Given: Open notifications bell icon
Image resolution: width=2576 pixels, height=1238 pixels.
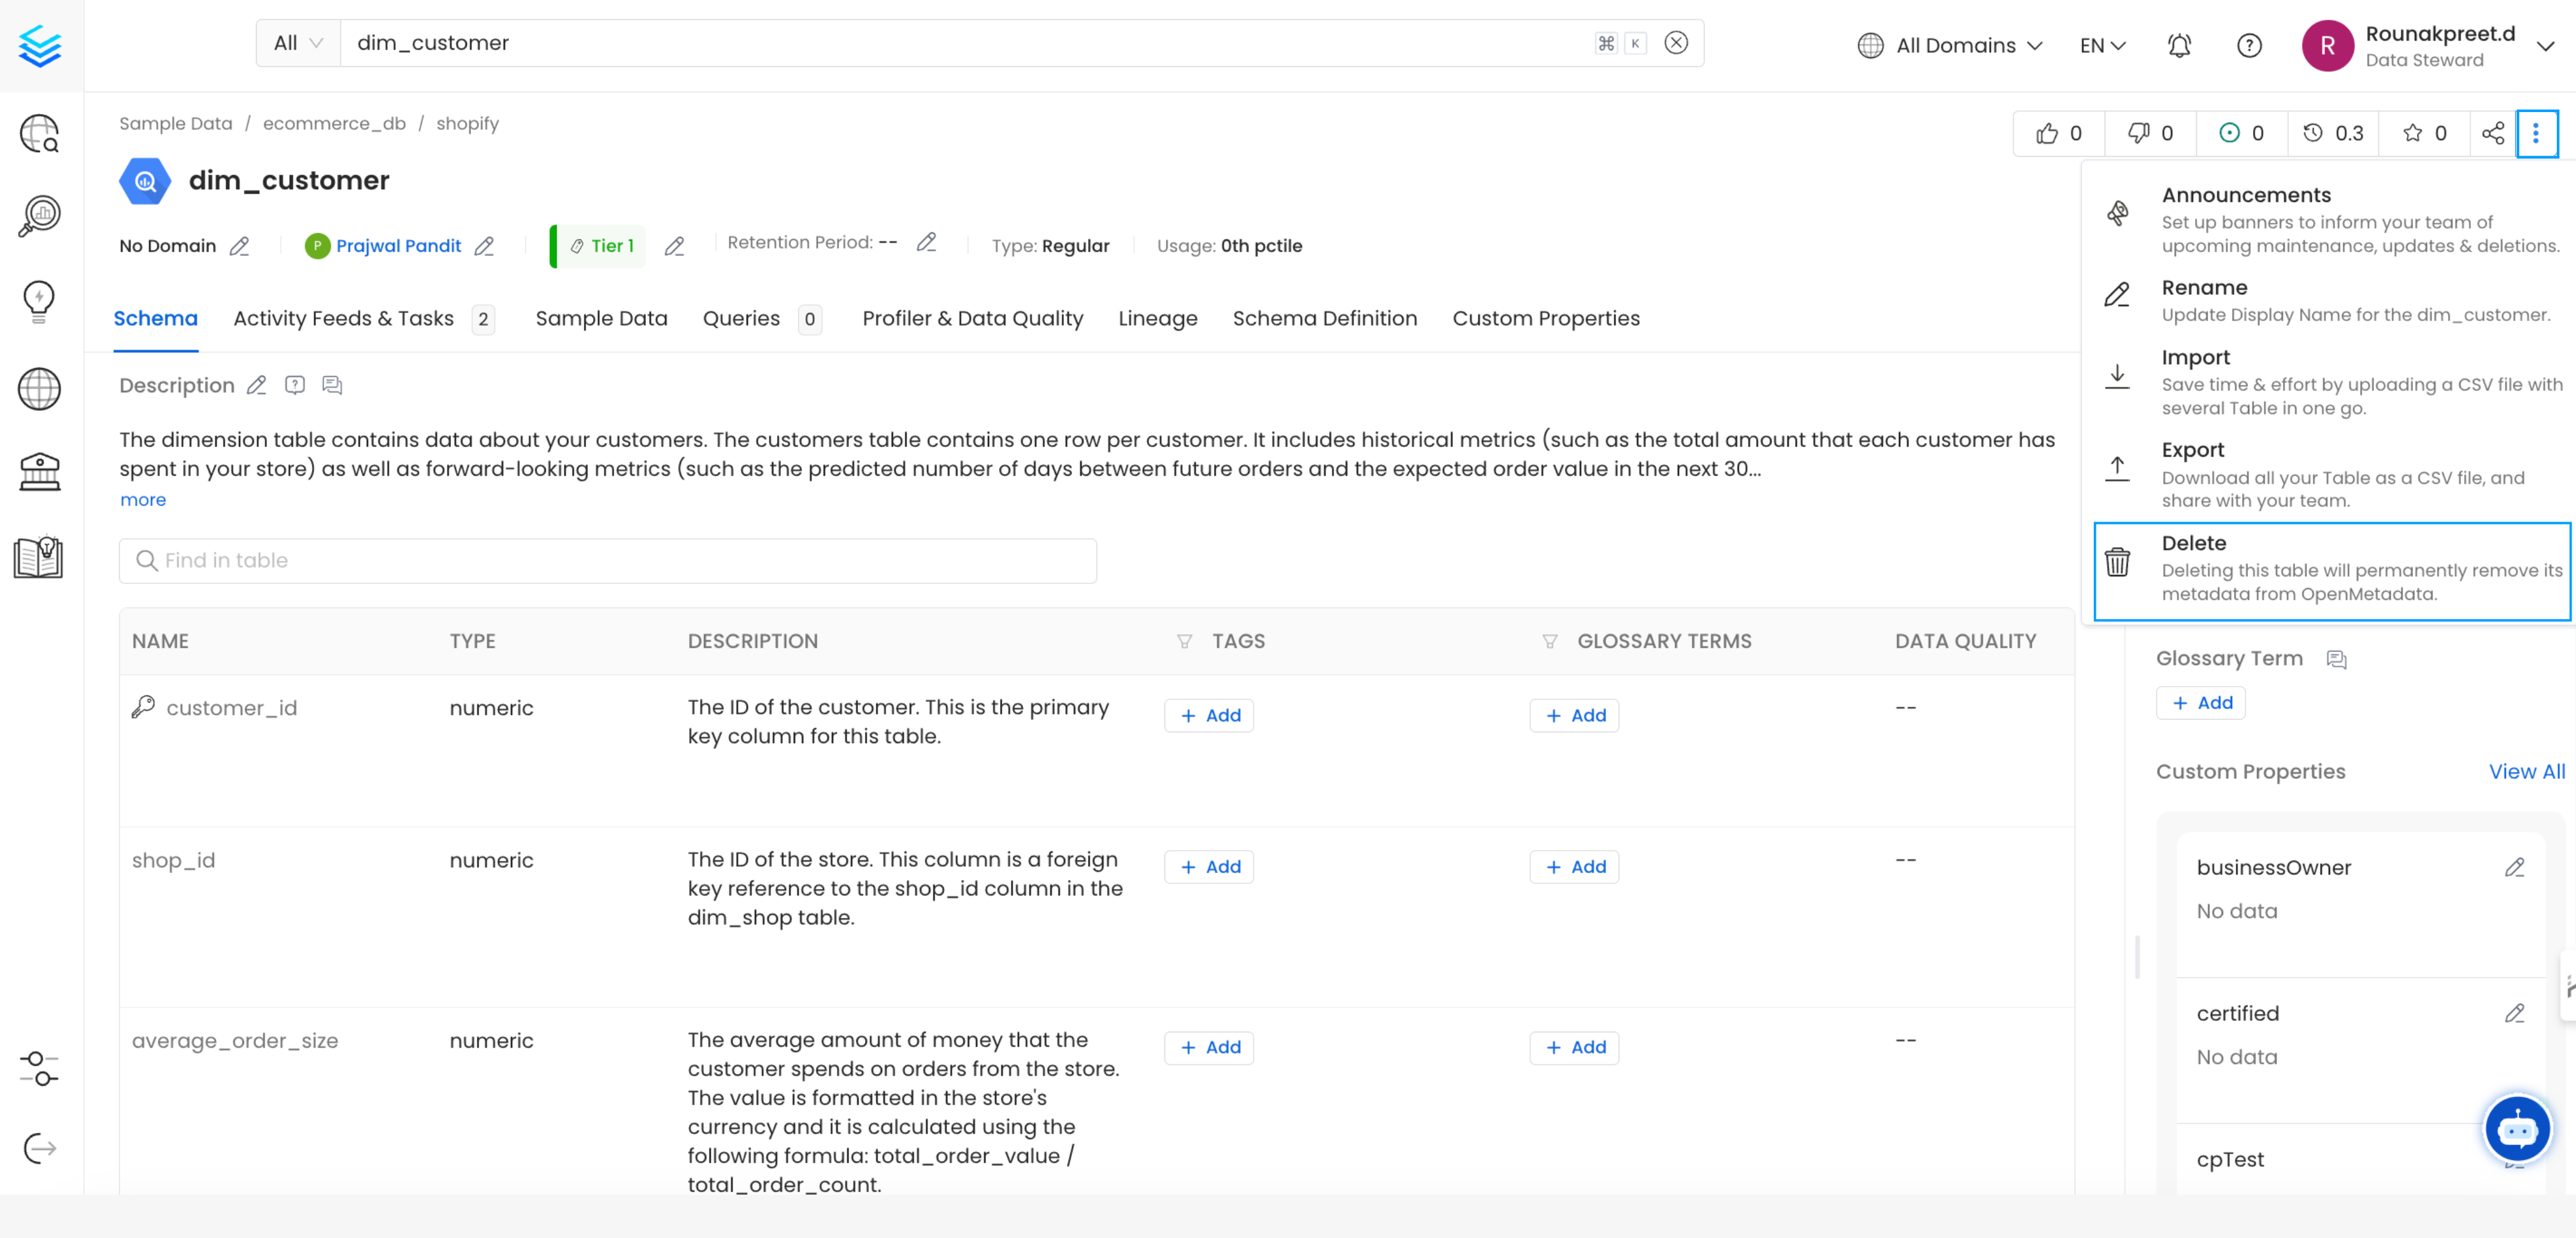Looking at the screenshot, I should pos(2179,45).
